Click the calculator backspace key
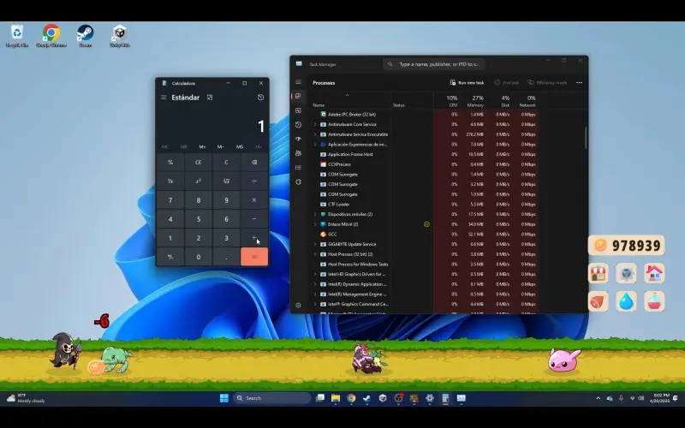This screenshot has height=428, width=685. (253, 162)
